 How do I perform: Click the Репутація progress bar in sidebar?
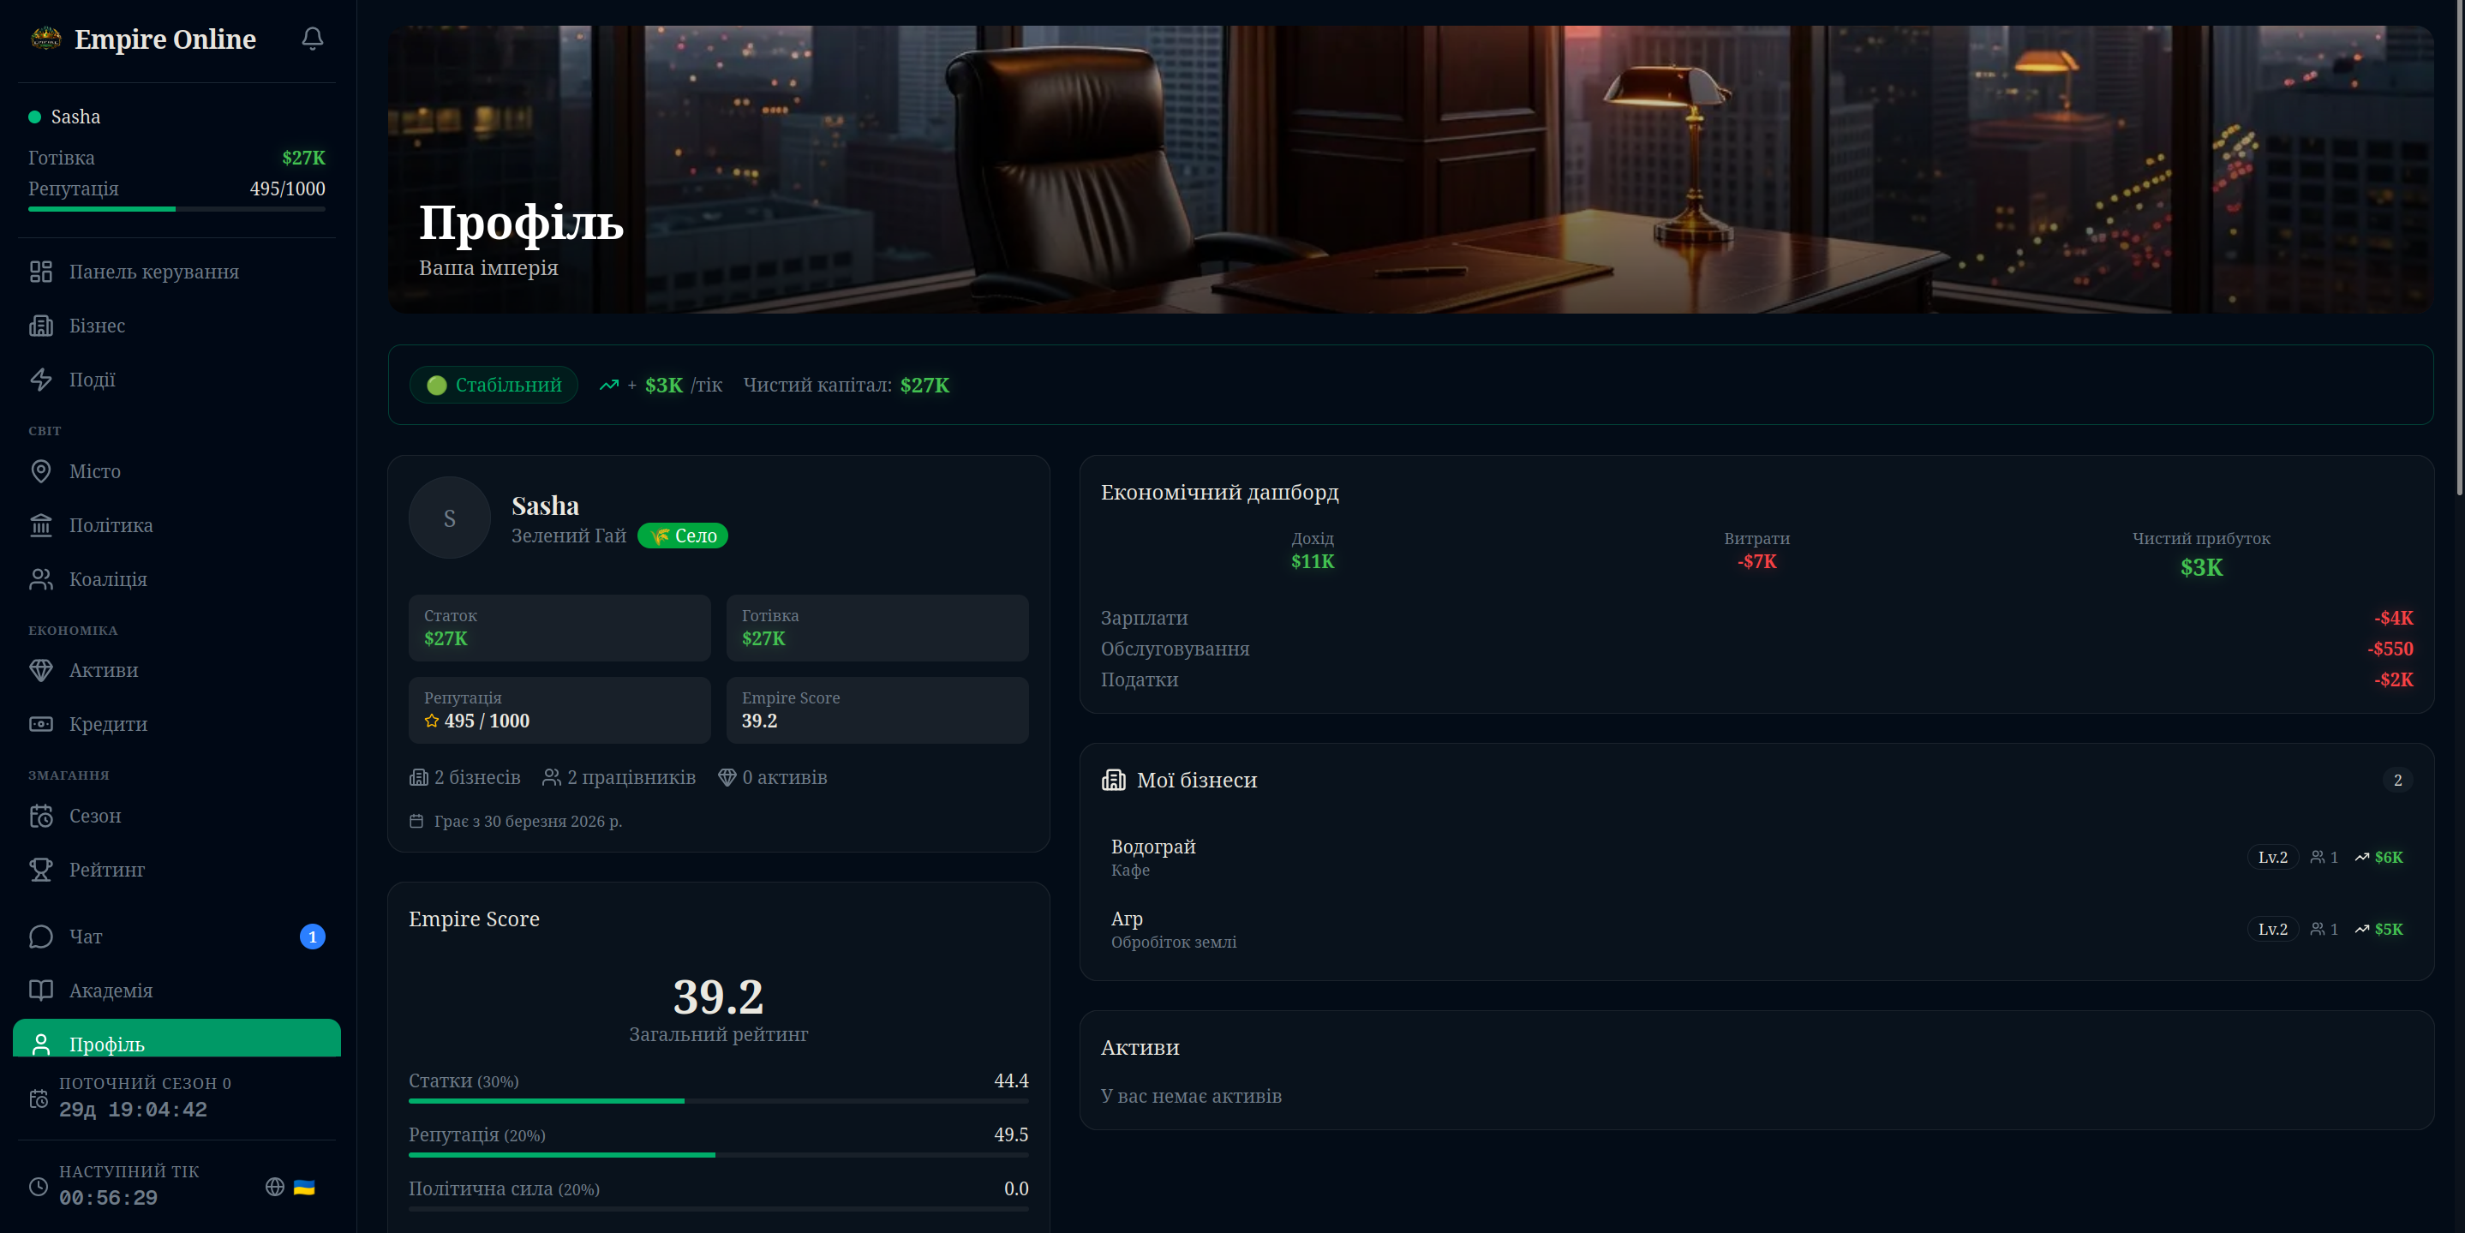(x=176, y=209)
